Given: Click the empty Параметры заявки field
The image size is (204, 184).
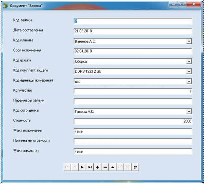Looking at the screenshot, I should (133, 101).
